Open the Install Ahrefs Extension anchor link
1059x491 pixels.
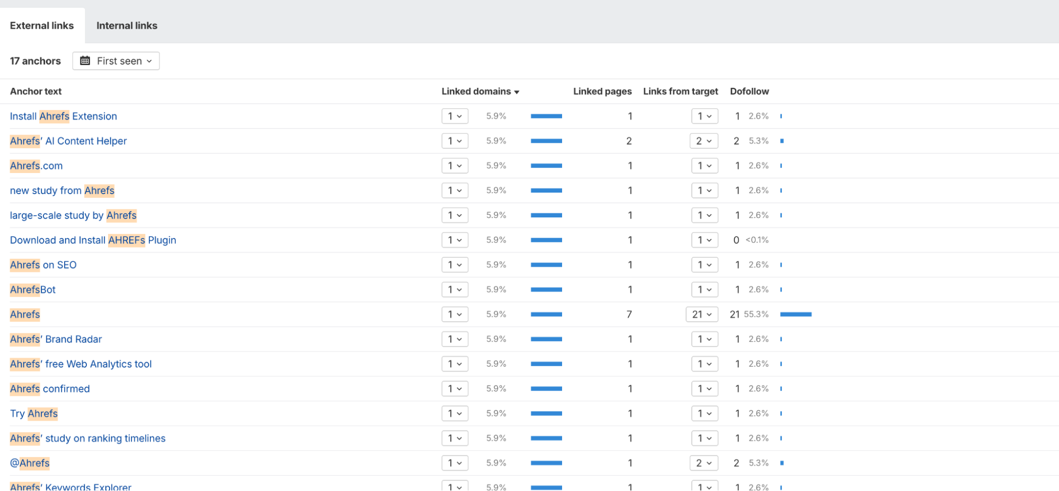click(64, 116)
